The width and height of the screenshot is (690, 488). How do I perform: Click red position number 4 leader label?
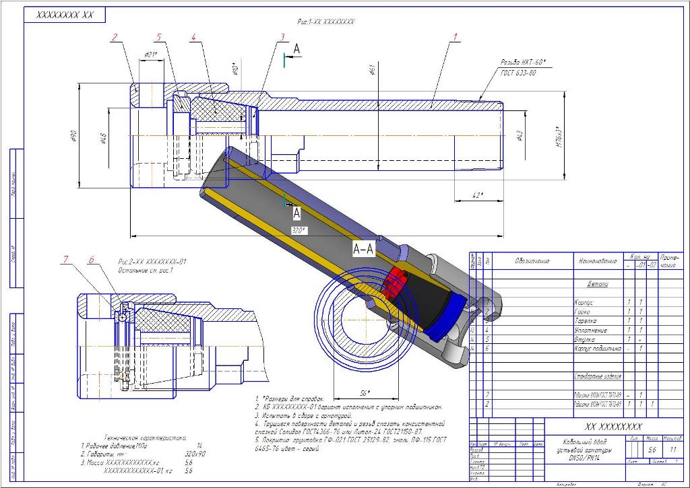click(x=193, y=37)
